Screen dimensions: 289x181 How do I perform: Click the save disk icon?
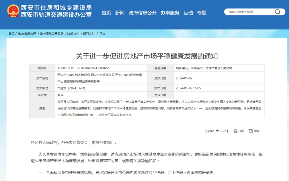250,131
